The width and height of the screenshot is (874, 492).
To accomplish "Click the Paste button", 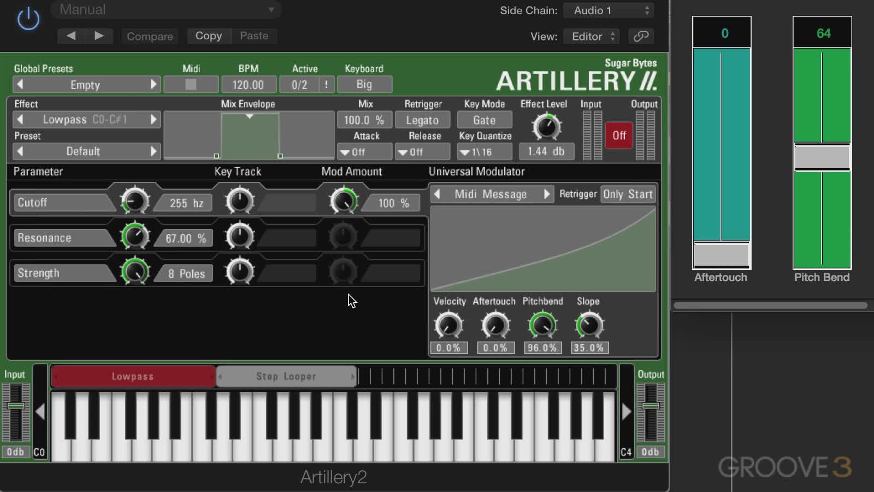I will pyautogui.click(x=254, y=36).
